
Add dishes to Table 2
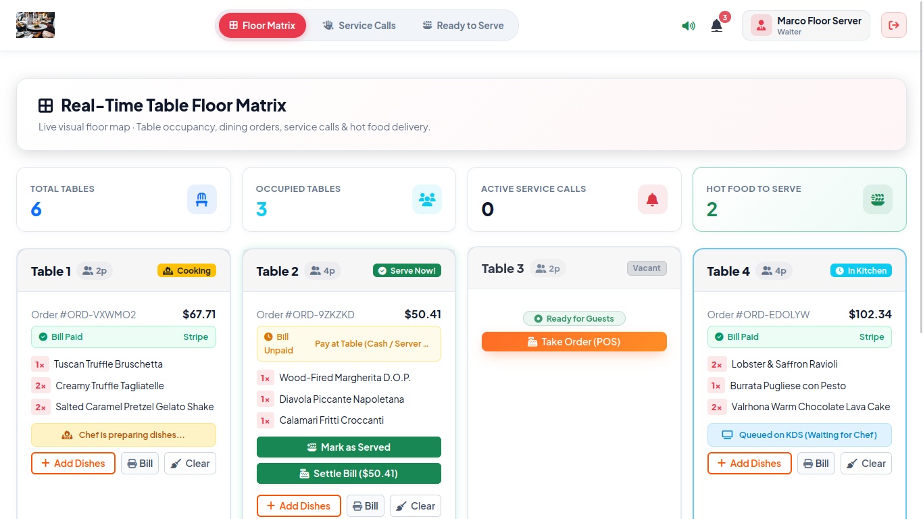(299, 506)
